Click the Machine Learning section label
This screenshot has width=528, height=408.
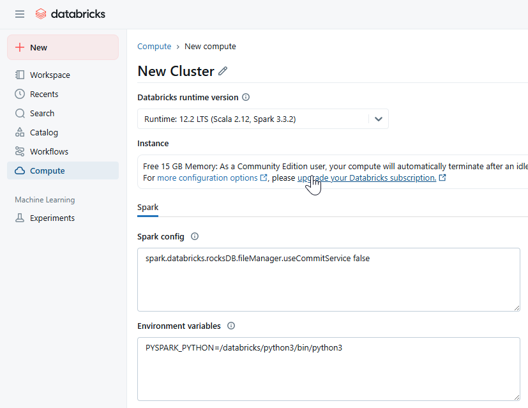coord(45,200)
